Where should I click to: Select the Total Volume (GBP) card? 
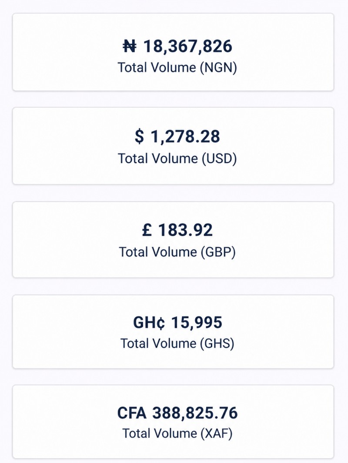point(173,239)
